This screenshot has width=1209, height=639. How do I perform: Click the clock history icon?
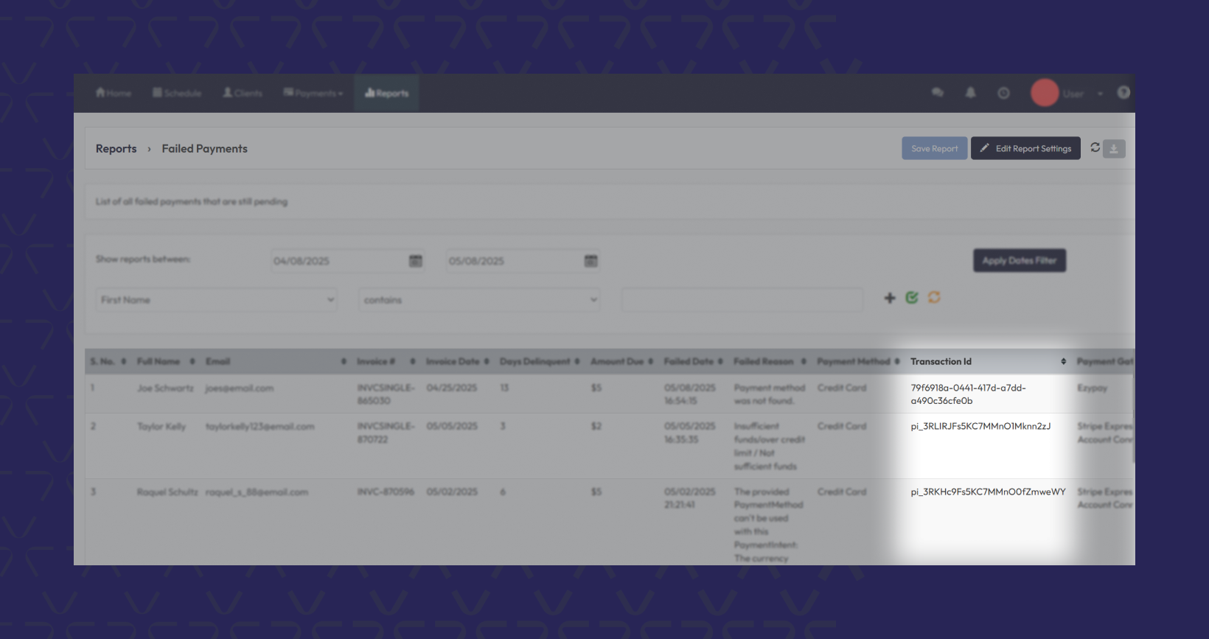click(1003, 93)
